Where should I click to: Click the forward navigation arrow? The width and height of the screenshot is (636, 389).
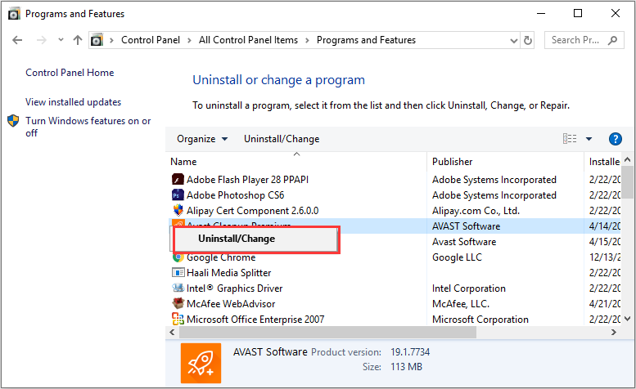[x=41, y=40]
